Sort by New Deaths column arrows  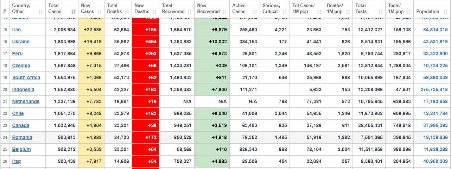pos(154,12)
